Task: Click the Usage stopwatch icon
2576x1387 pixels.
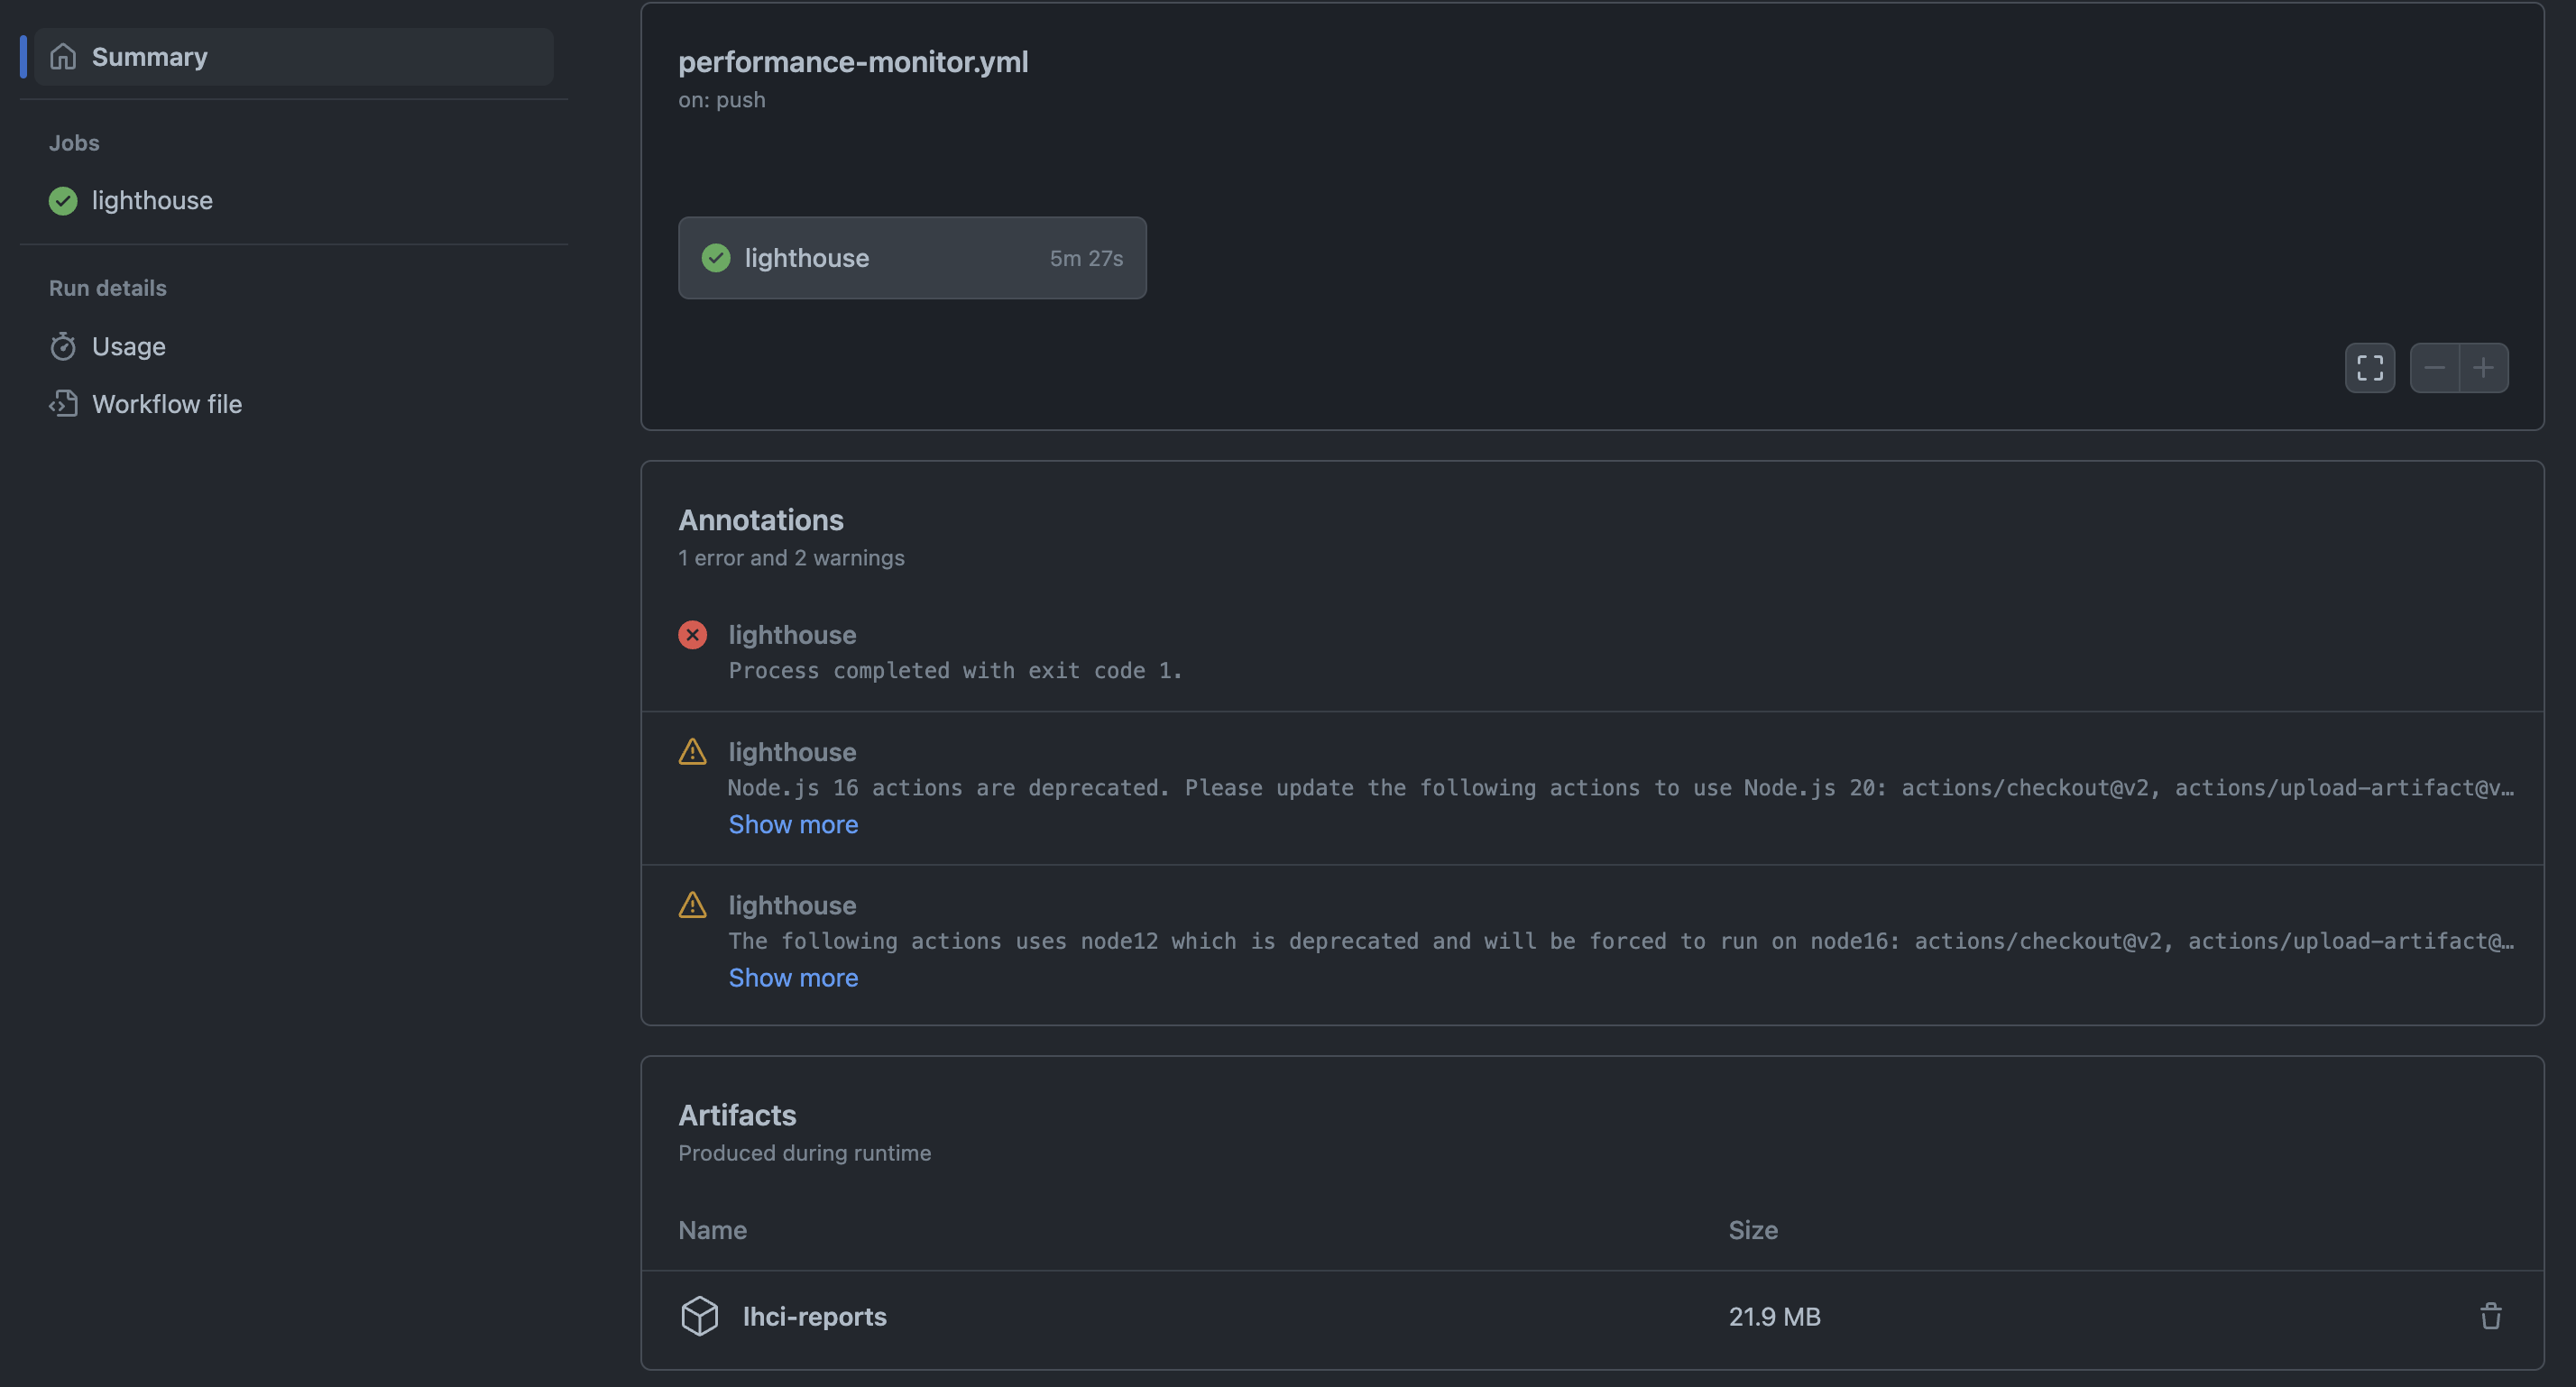Action: [63, 346]
